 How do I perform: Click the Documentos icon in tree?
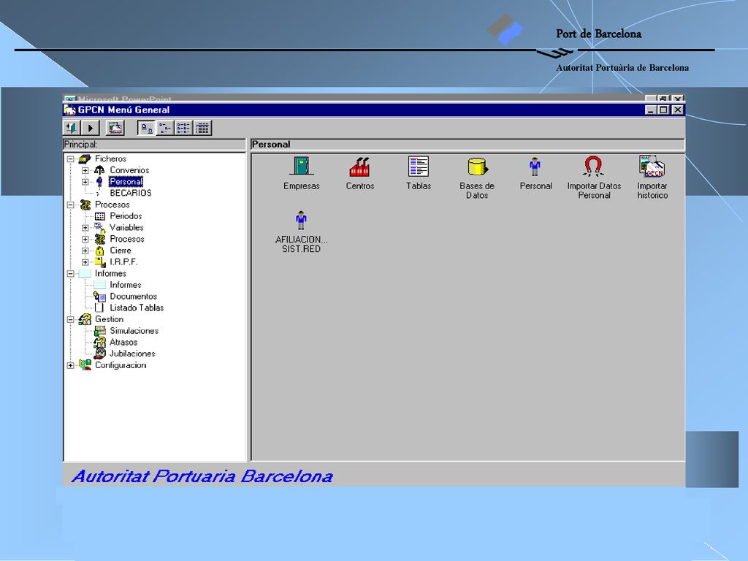99,297
